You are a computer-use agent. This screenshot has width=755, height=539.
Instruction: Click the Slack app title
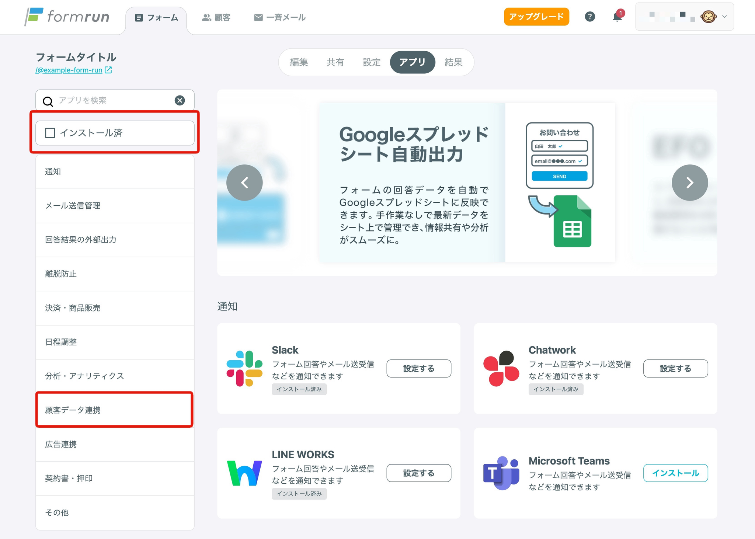(x=285, y=350)
